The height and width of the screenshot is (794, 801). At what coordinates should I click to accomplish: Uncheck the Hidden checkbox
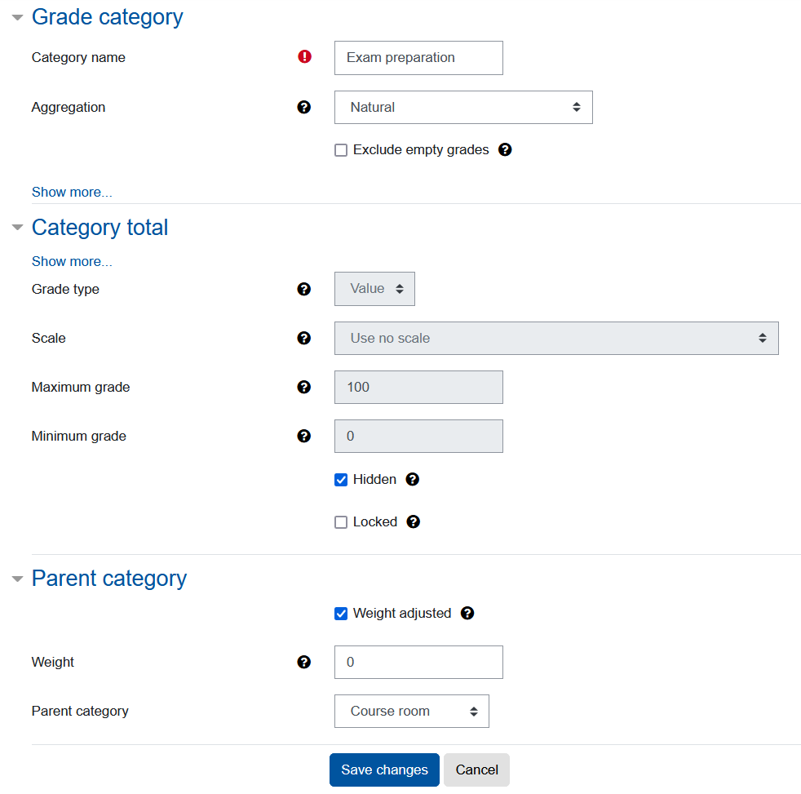point(341,479)
